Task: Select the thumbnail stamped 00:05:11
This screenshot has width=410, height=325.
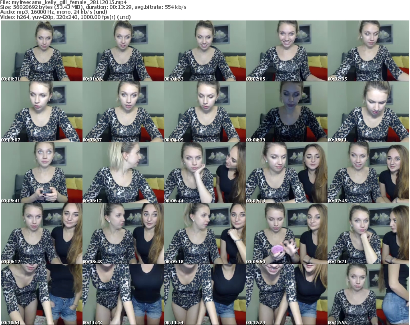Action: click(x=368, y=112)
